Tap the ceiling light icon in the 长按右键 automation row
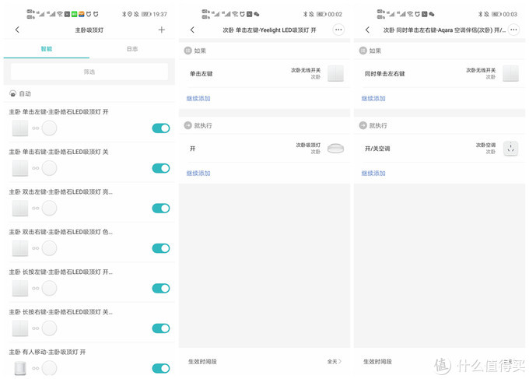The width and height of the screenshot is (529, 379). point(49,328)
